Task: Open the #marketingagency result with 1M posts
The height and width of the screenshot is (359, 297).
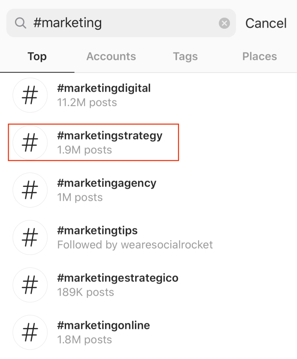Action: [148, 190]
